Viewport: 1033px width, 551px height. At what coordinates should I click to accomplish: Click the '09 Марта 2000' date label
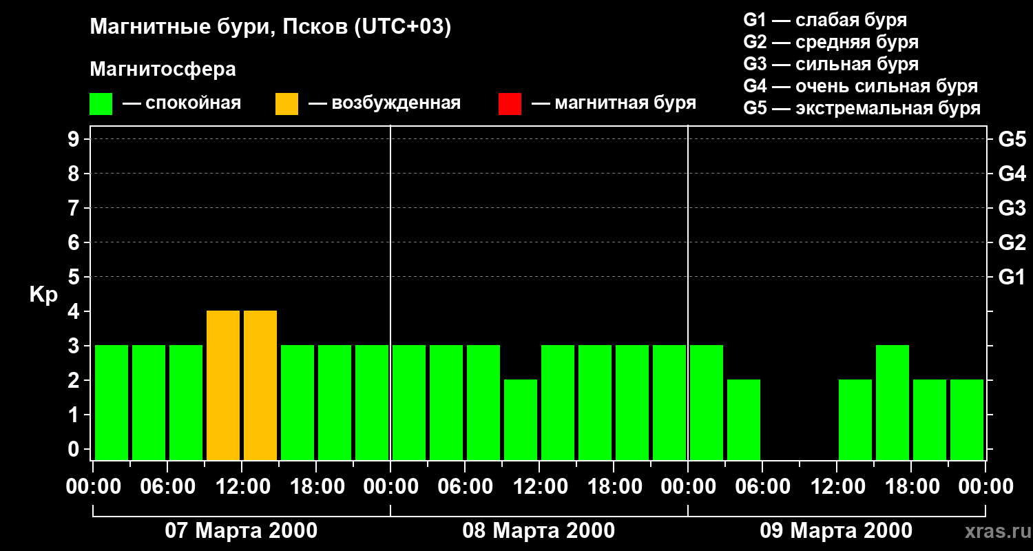[x=836, y=531]
